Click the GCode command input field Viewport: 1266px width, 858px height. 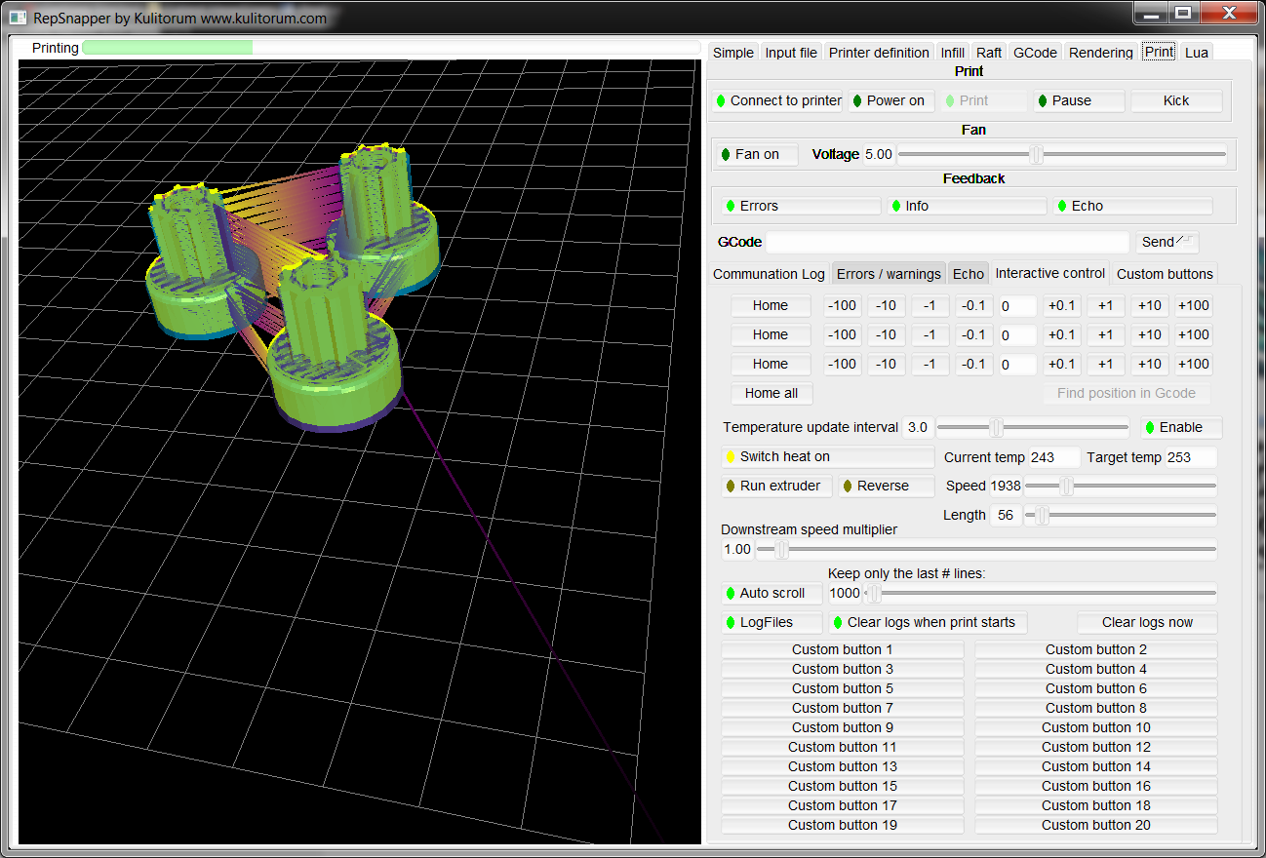click(x=946, y=241)
